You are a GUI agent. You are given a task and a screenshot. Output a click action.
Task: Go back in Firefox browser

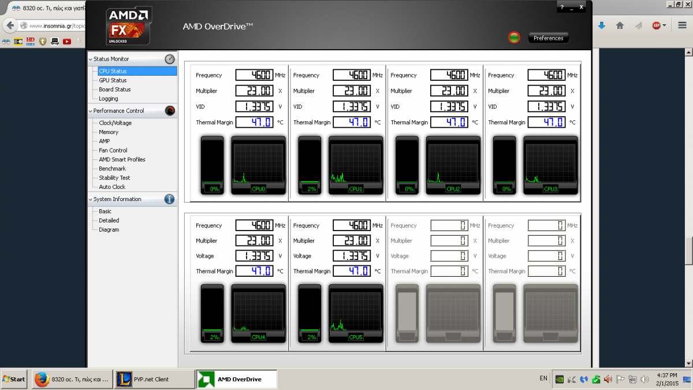click(x=10, y=25)
